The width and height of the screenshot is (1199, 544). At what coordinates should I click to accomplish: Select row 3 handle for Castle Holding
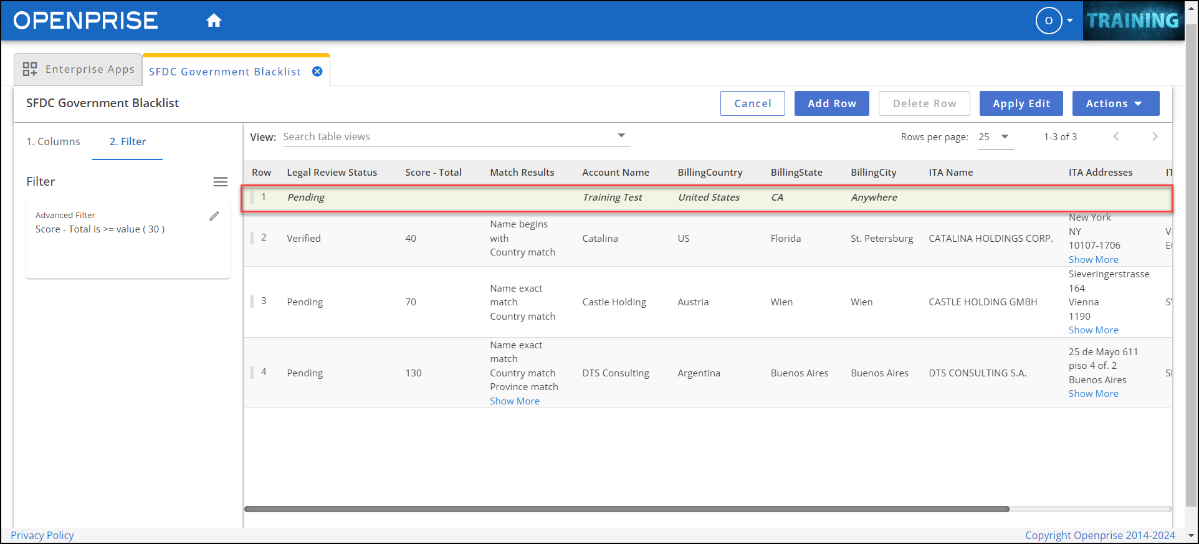[x=252, y=302]
